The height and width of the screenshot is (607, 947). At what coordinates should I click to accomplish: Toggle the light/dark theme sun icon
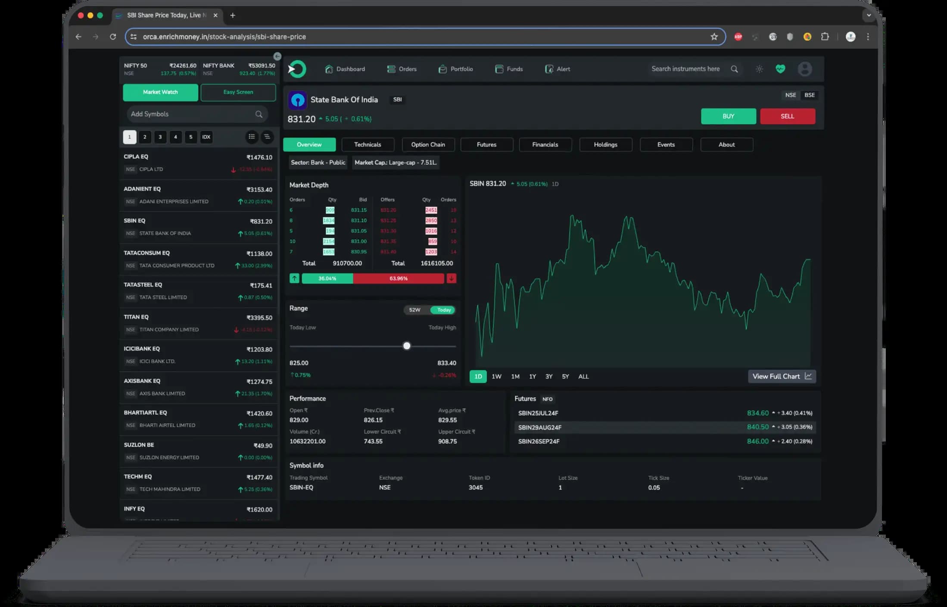759,69
